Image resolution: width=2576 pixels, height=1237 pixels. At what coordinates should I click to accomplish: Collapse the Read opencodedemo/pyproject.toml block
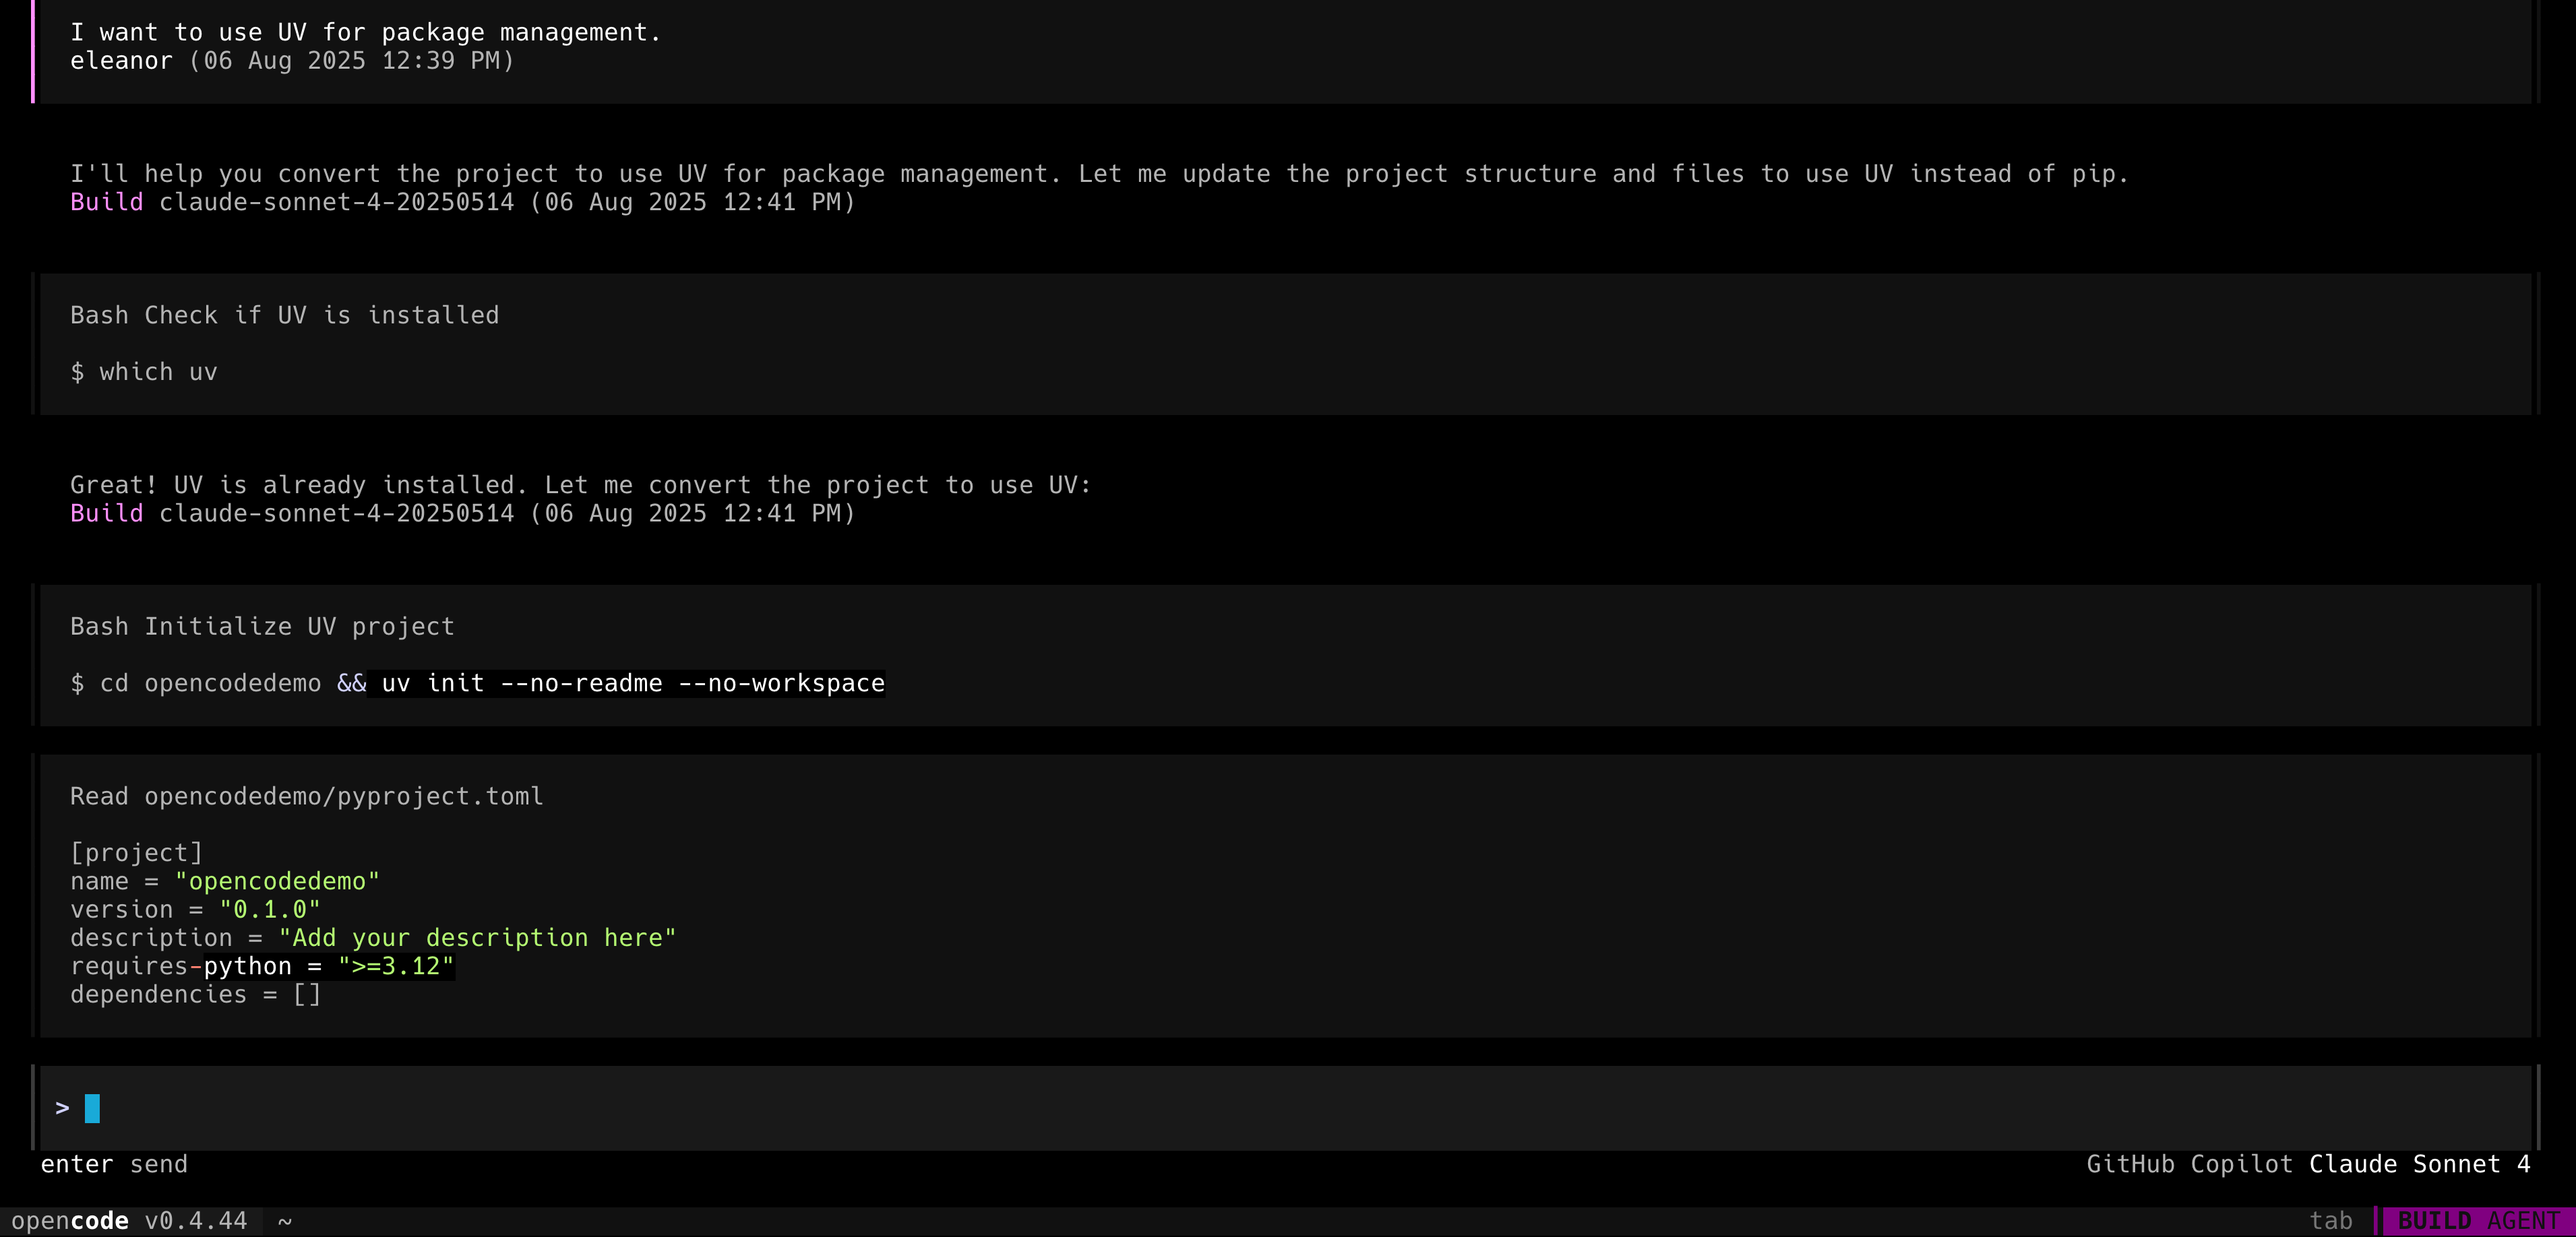[306, 795]
